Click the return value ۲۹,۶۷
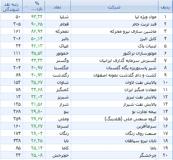The image size is (173, 160). point(37,119)
